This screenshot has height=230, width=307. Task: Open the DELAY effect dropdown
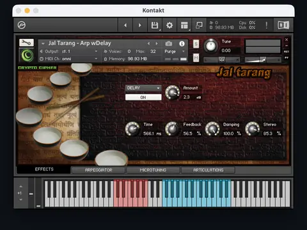click(x=143, y=88)
